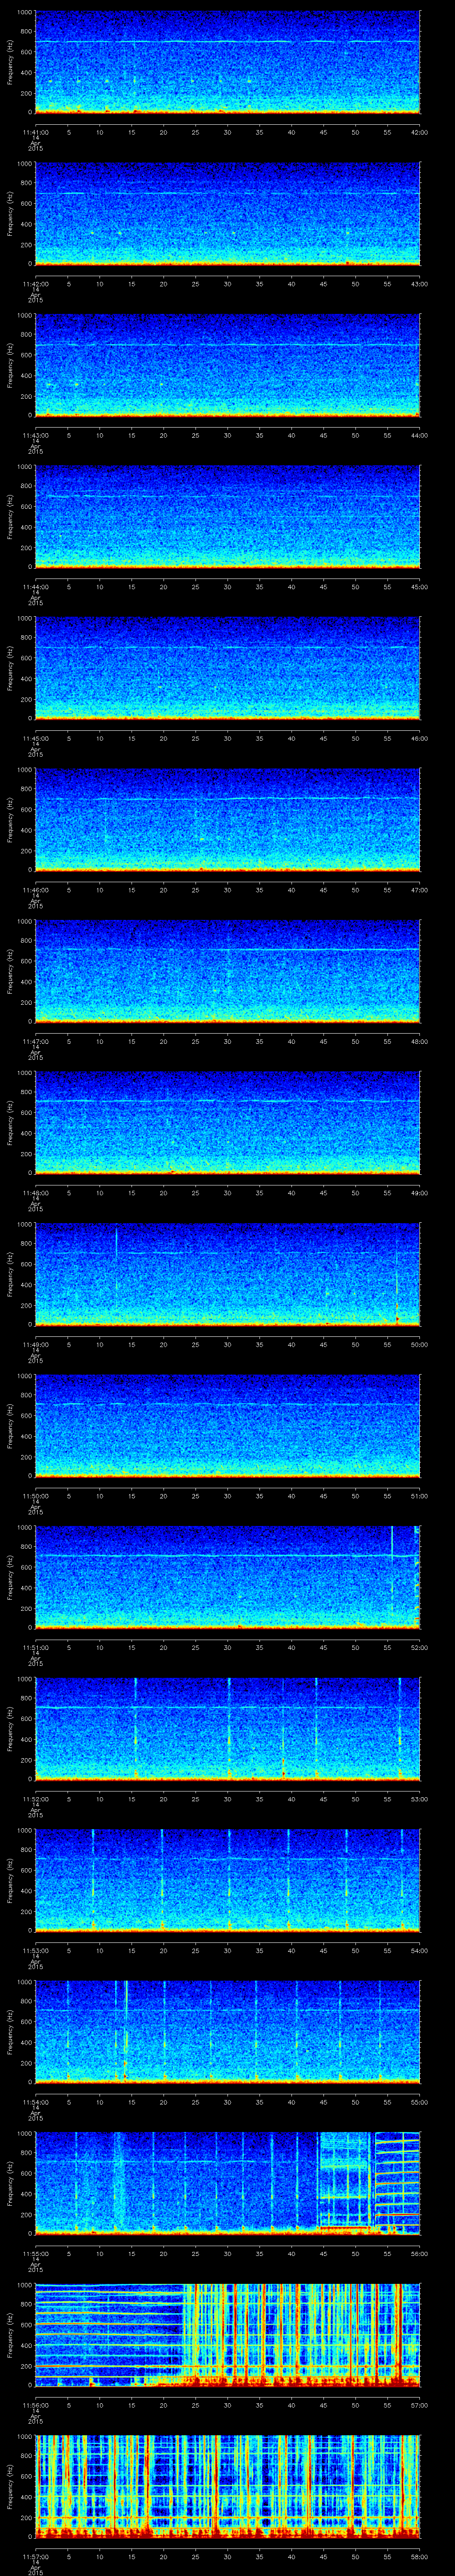Click the "11:55:00" start time label

[x=35, y=2253]
